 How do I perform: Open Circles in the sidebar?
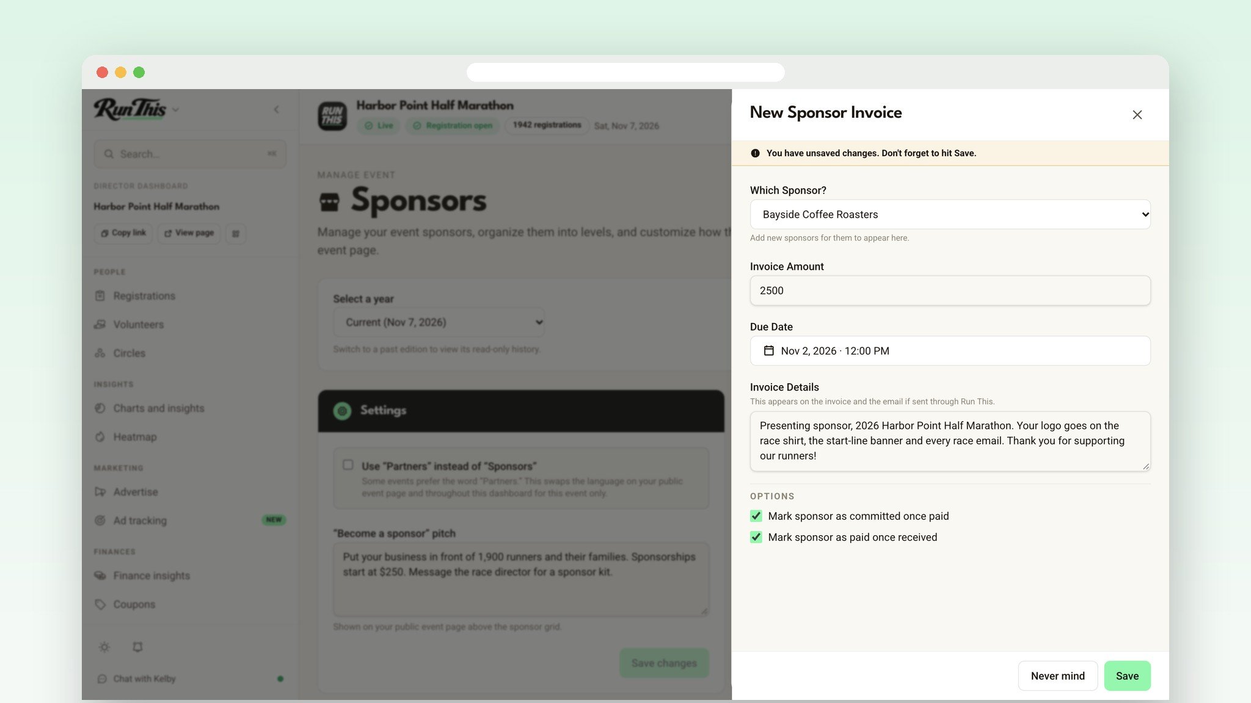click(x=129, y=353)
